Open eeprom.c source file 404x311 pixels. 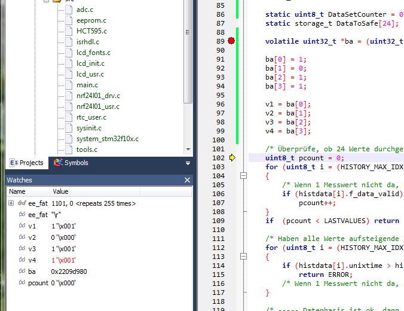pos(91,20)
